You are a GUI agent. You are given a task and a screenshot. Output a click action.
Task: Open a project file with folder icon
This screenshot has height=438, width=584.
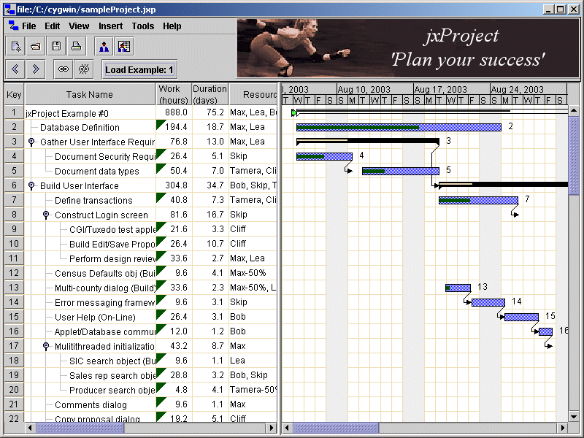click(x=36, y=47)
